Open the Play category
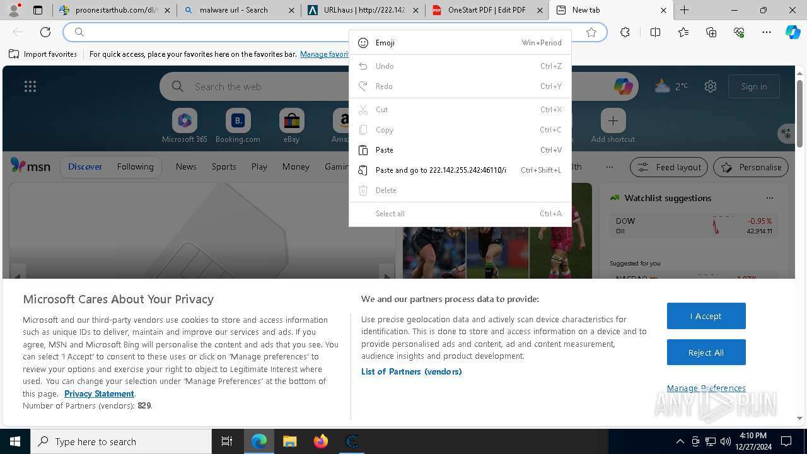 pos(259,166)
